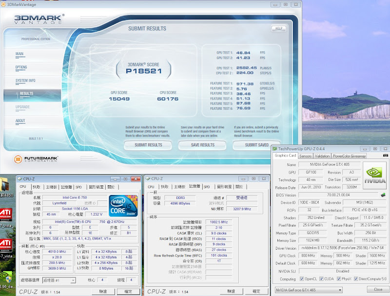Click the memory frequency value 1002.5 MHz
Image resolution: width=390 pixels, height=296 pixels.
218,222
